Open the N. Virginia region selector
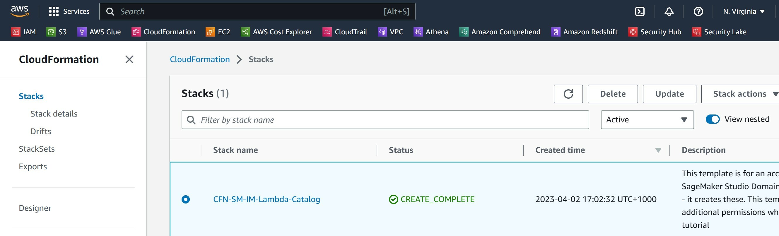This screenshot has height=236, width=779. tap(744, 11)
